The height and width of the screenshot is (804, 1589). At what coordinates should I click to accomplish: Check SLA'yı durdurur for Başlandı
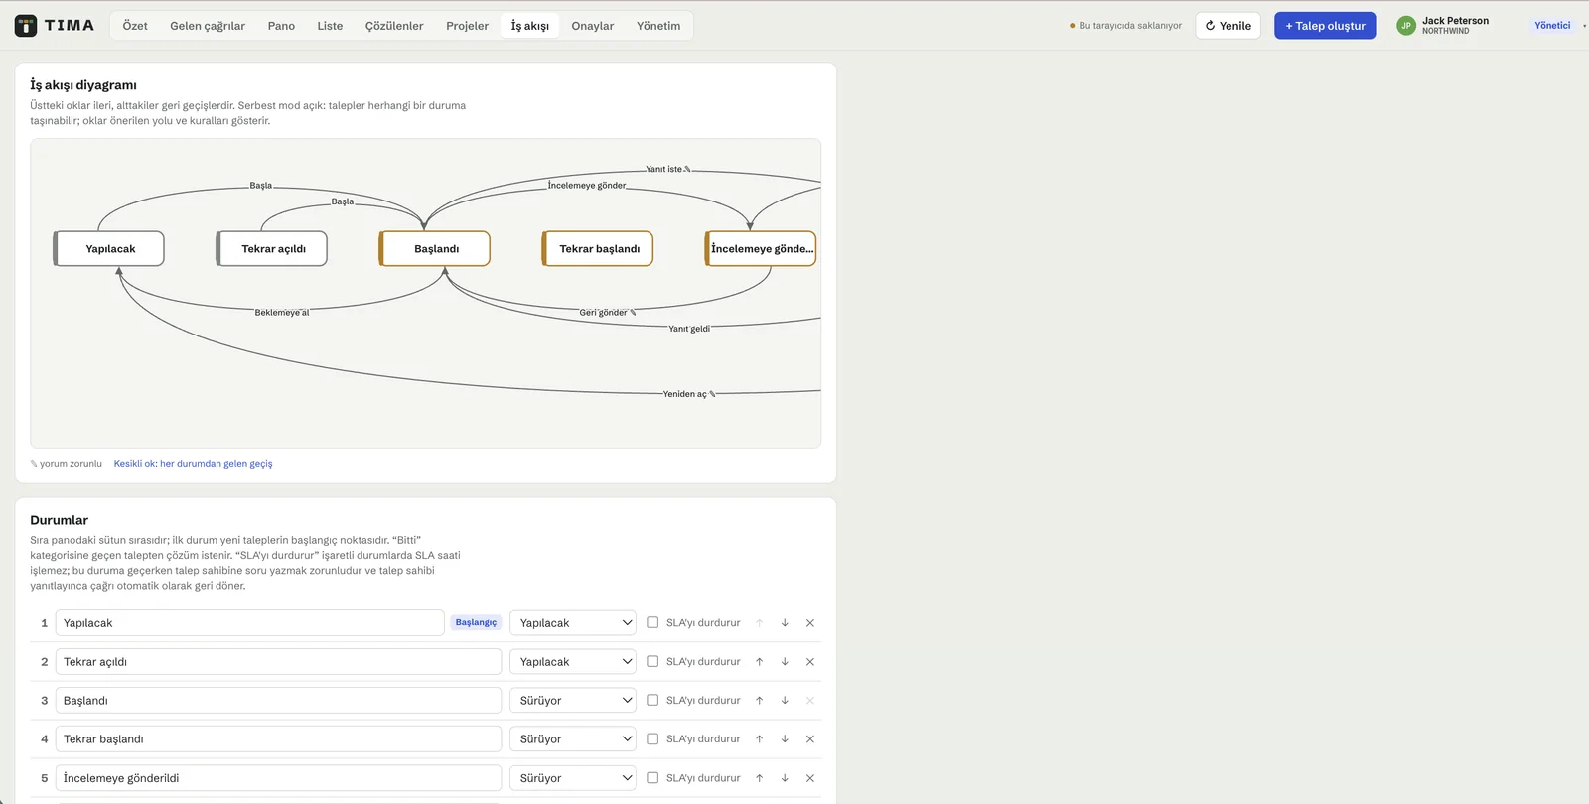pyautogui.click(x=652, y=701)
